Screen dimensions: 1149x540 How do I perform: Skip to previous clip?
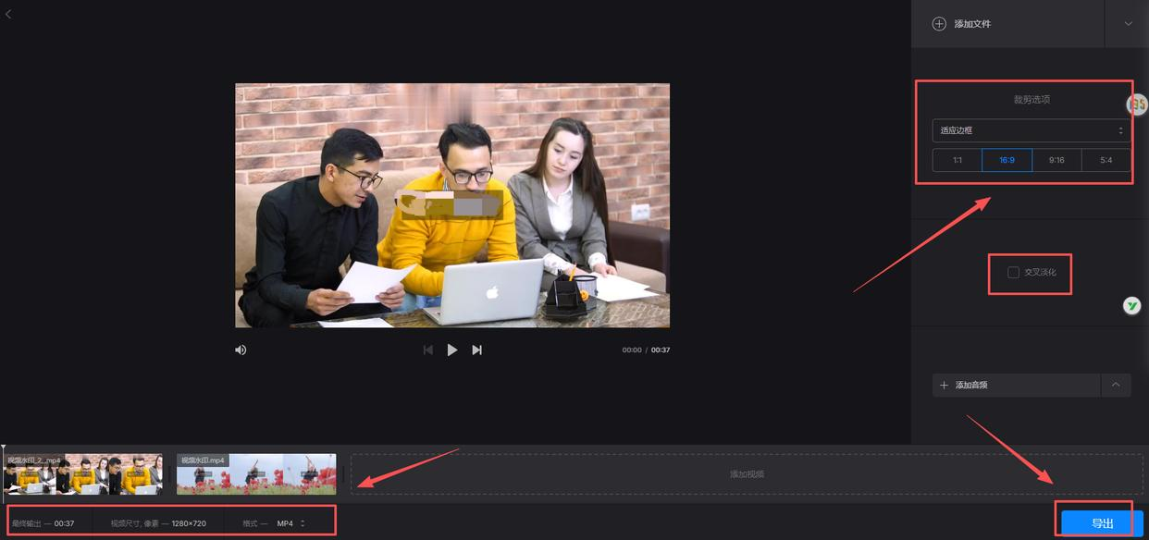(427, 350)
